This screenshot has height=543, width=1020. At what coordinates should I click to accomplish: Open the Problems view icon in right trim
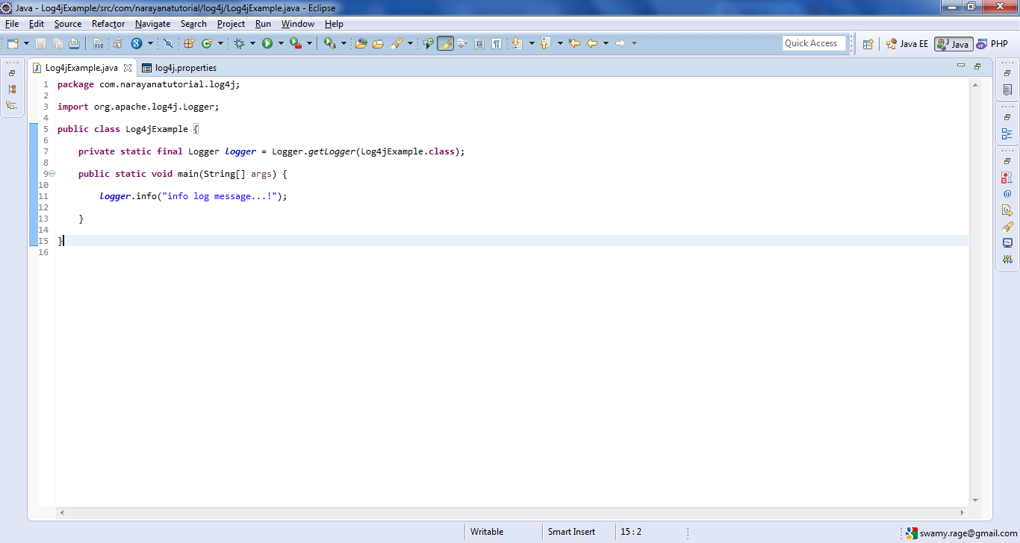coord(1007,178)
